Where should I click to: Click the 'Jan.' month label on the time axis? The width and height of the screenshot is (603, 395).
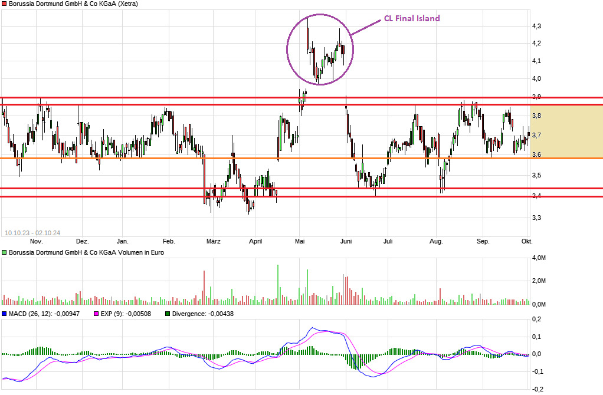[122, 241]
